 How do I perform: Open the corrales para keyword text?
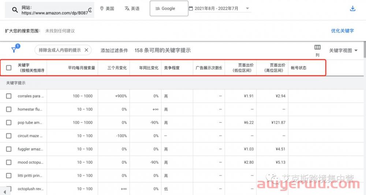[x=31, y=96]
